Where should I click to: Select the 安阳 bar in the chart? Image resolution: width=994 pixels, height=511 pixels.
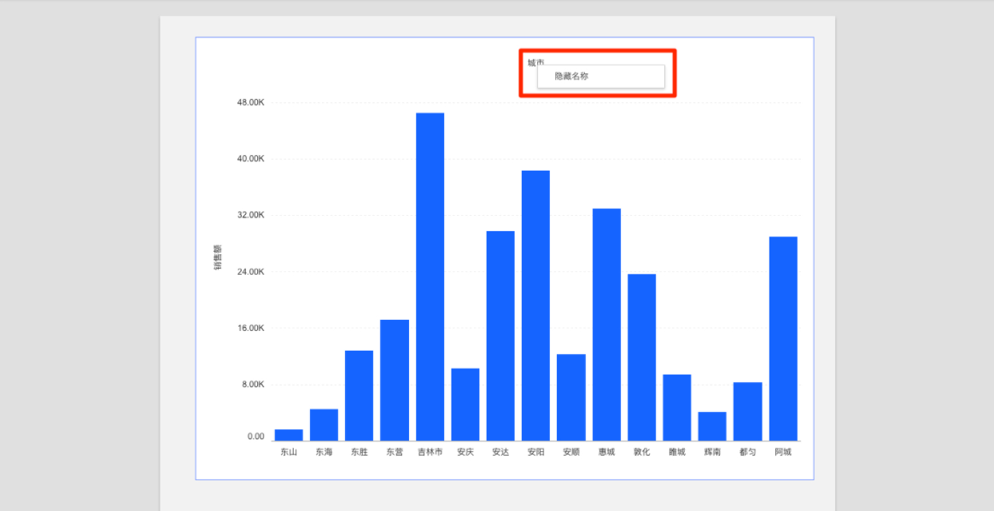535,306
